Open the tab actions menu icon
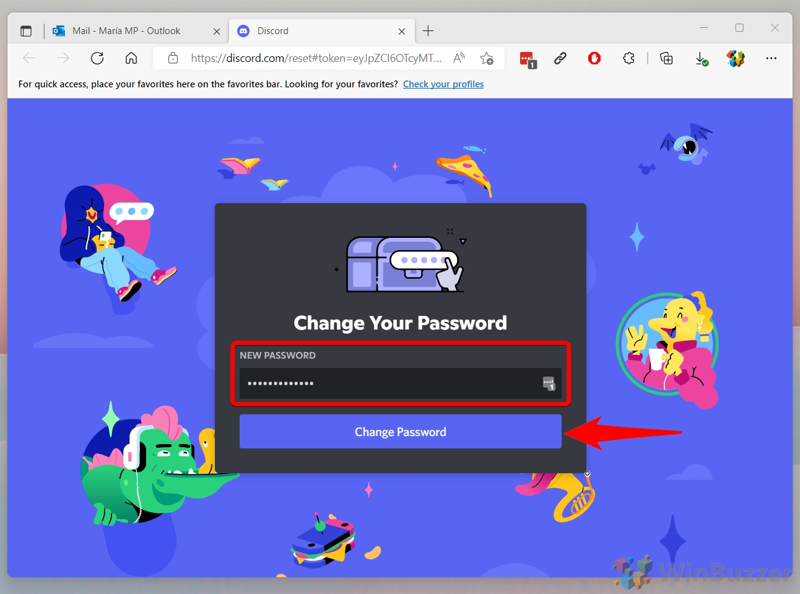This screenshot has height=594, width=800. coord(26,31)
